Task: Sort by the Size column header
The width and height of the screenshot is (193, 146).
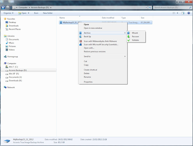Action: (x=146, y=18)
